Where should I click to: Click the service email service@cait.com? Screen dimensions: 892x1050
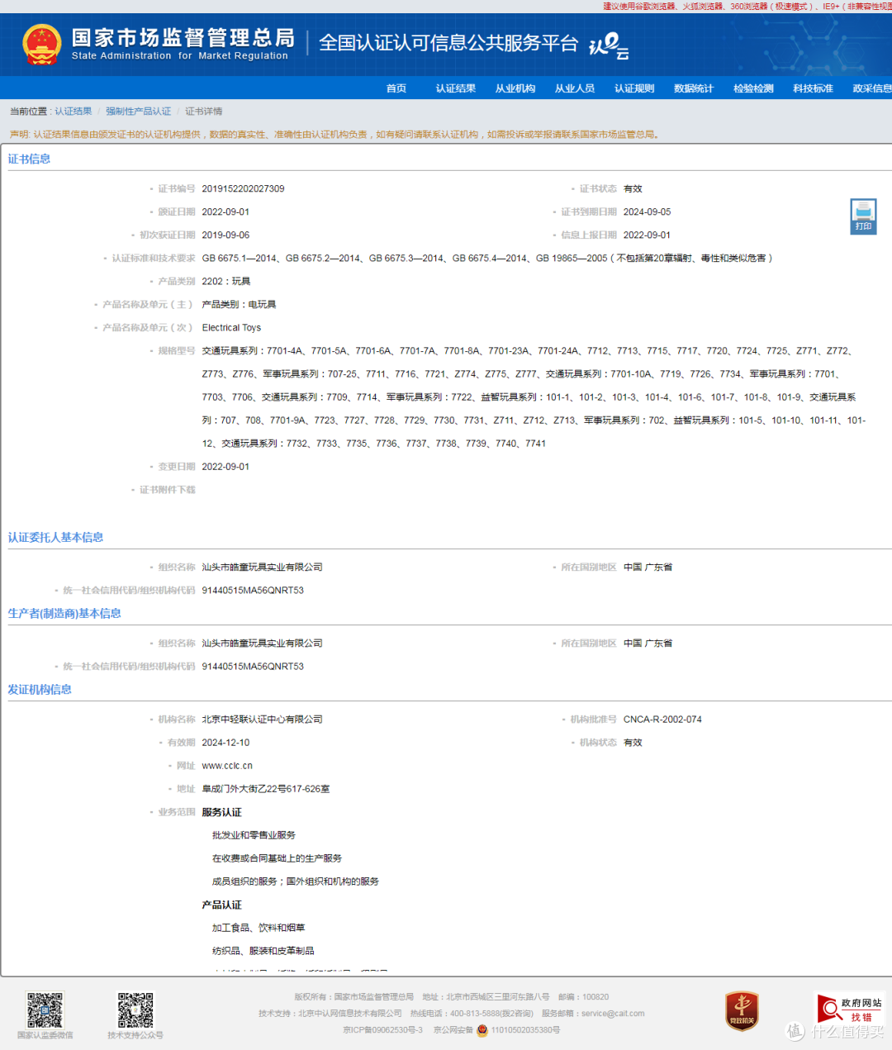(613, 1014)
